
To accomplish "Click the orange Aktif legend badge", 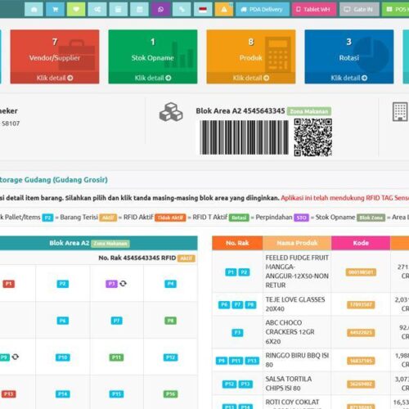I will pyautogui.click(x=108, y=218).
